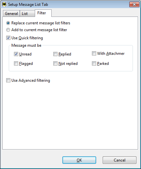
Task: Close the Setup Message List Tab dialog
Action: pyautogui.click(x=134, y=5)
